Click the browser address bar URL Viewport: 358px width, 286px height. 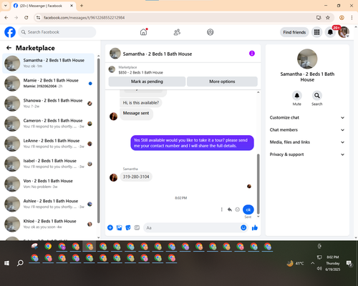84,17
